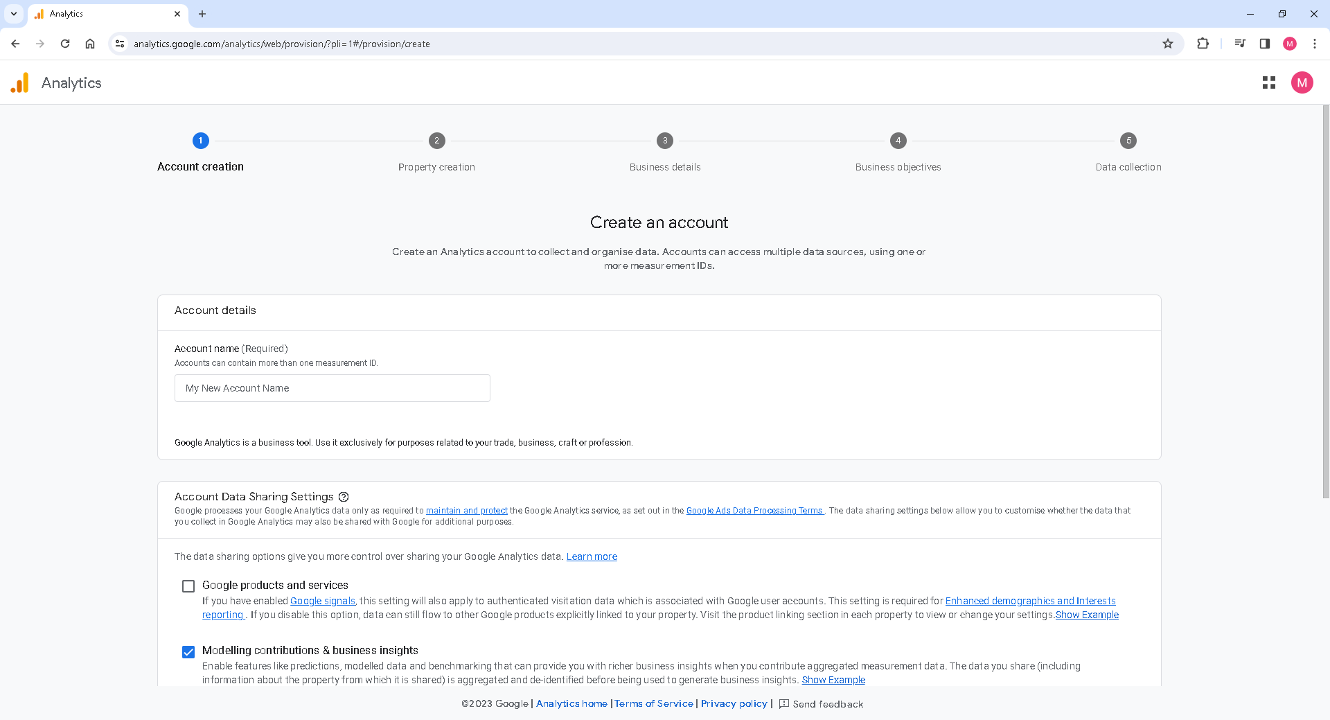Open the tab search dropdown chevron
1330x720 pixels.
pos(13,14)
